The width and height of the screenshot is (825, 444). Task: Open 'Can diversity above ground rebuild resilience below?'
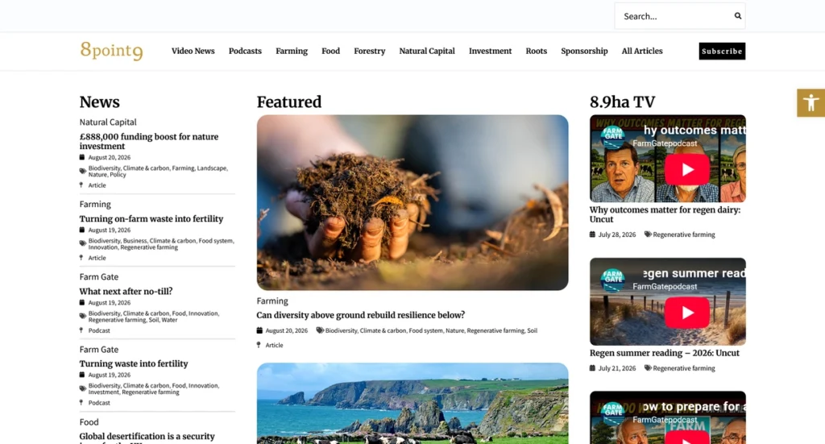tap(361, 315)
